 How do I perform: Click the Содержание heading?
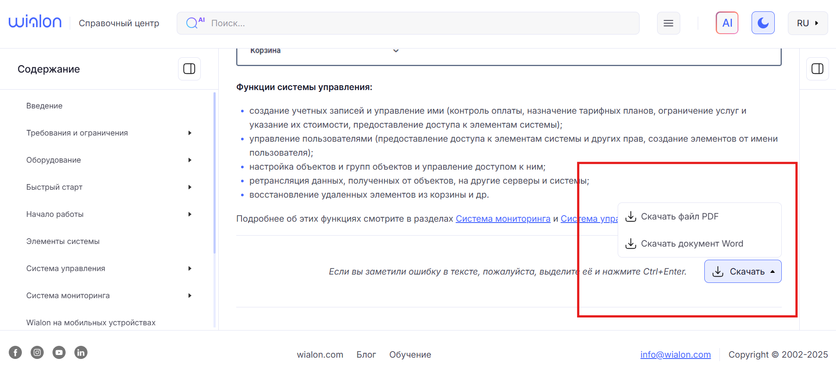49,69
